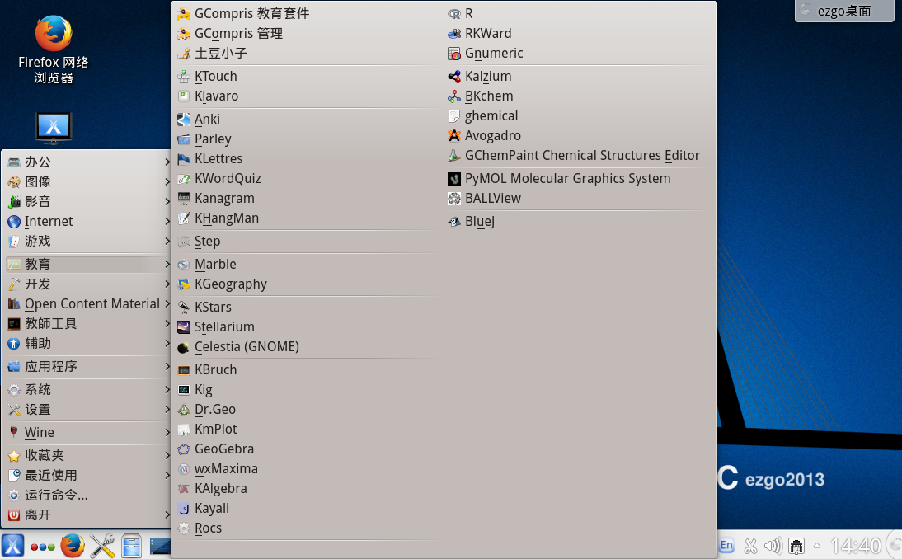The width and height of the screenshot is (902, 559).
Task: Click the Marble globe icon
Action: pyautogui.click(x=184, y=264)
